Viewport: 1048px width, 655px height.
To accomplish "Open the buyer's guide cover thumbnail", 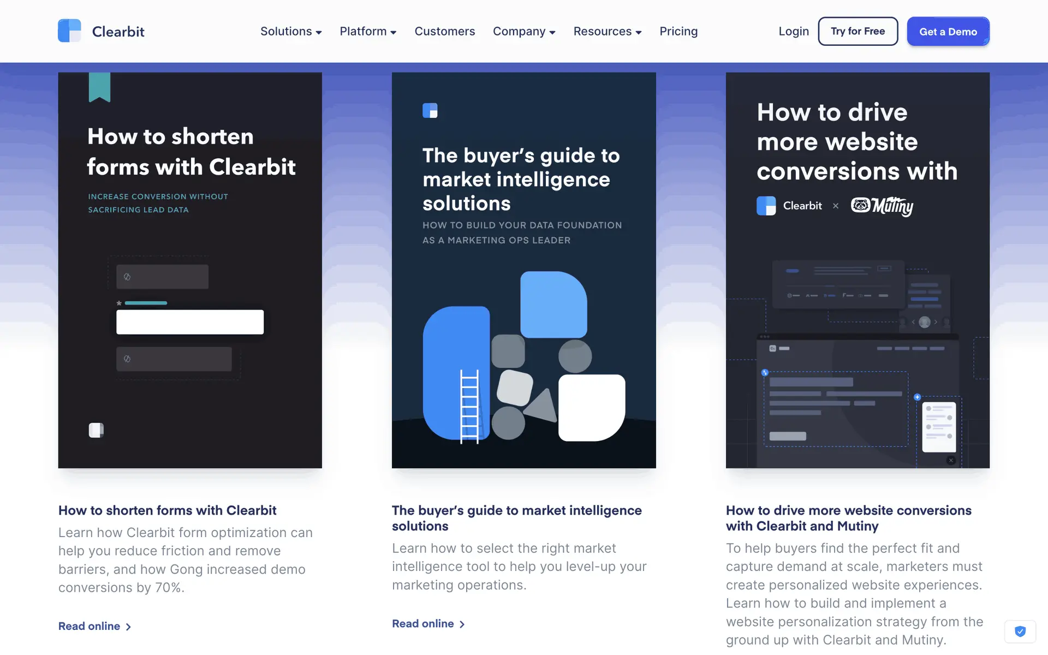I will (x=524, y=270).
